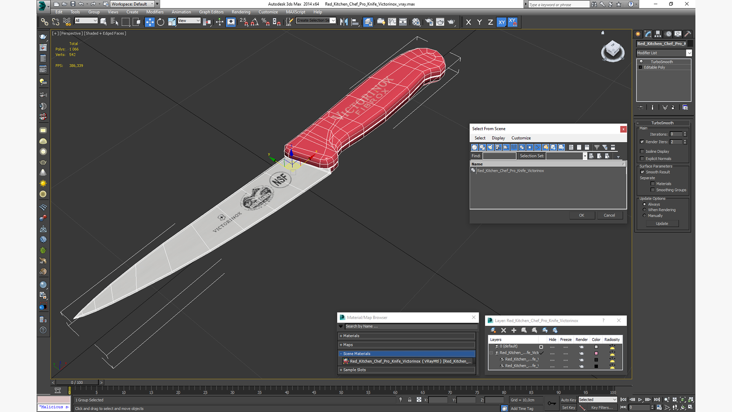
Task: Expand Sample Slots group
Action: pyautogui.click(x=406, y=370)
